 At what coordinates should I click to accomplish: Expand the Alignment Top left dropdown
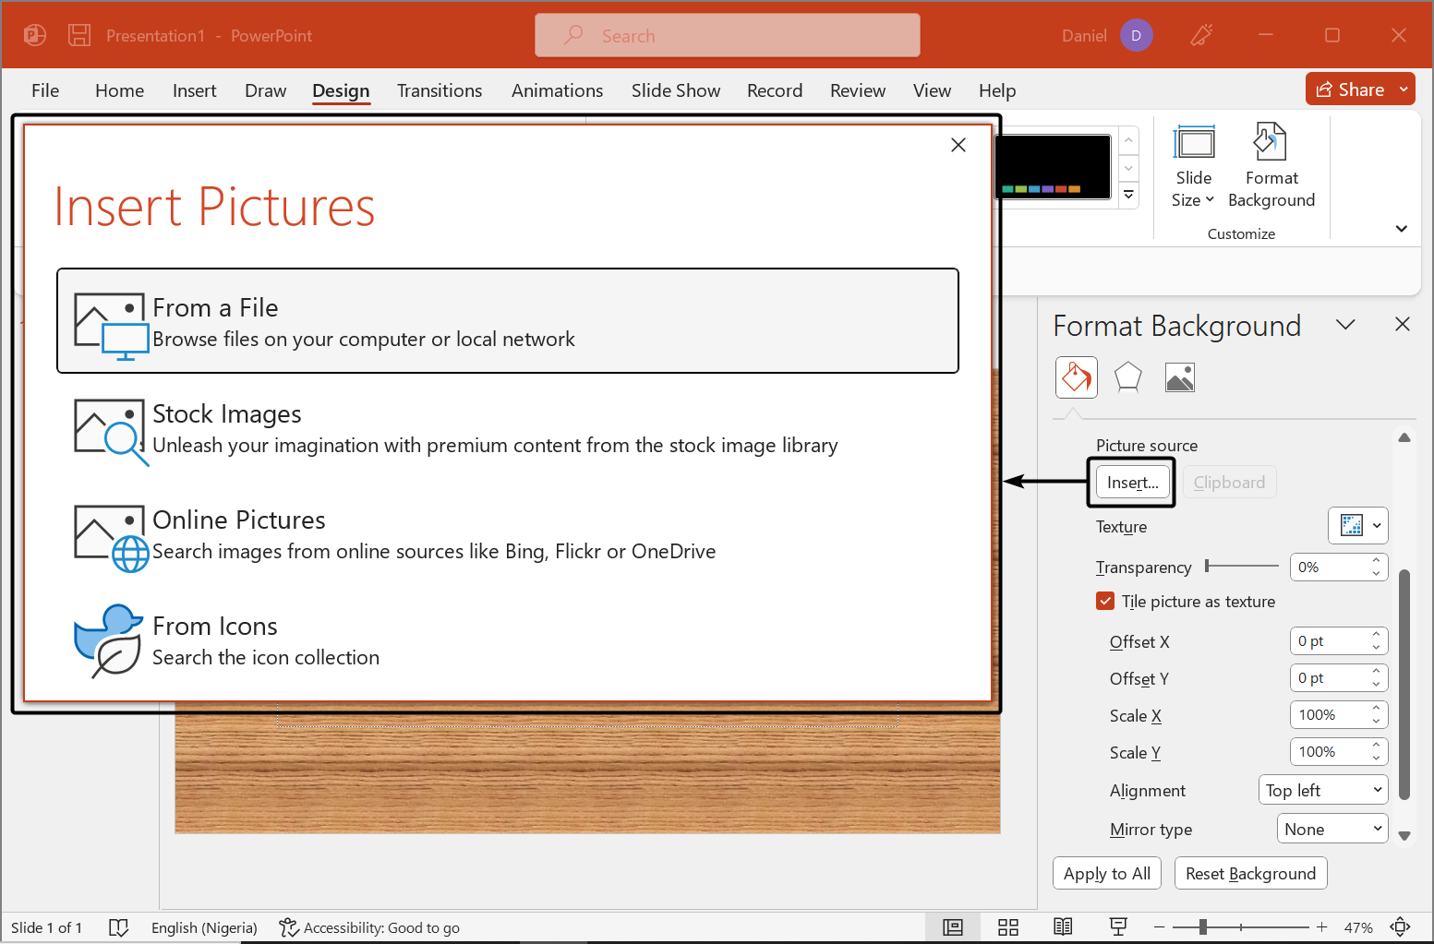(1323, 790)
